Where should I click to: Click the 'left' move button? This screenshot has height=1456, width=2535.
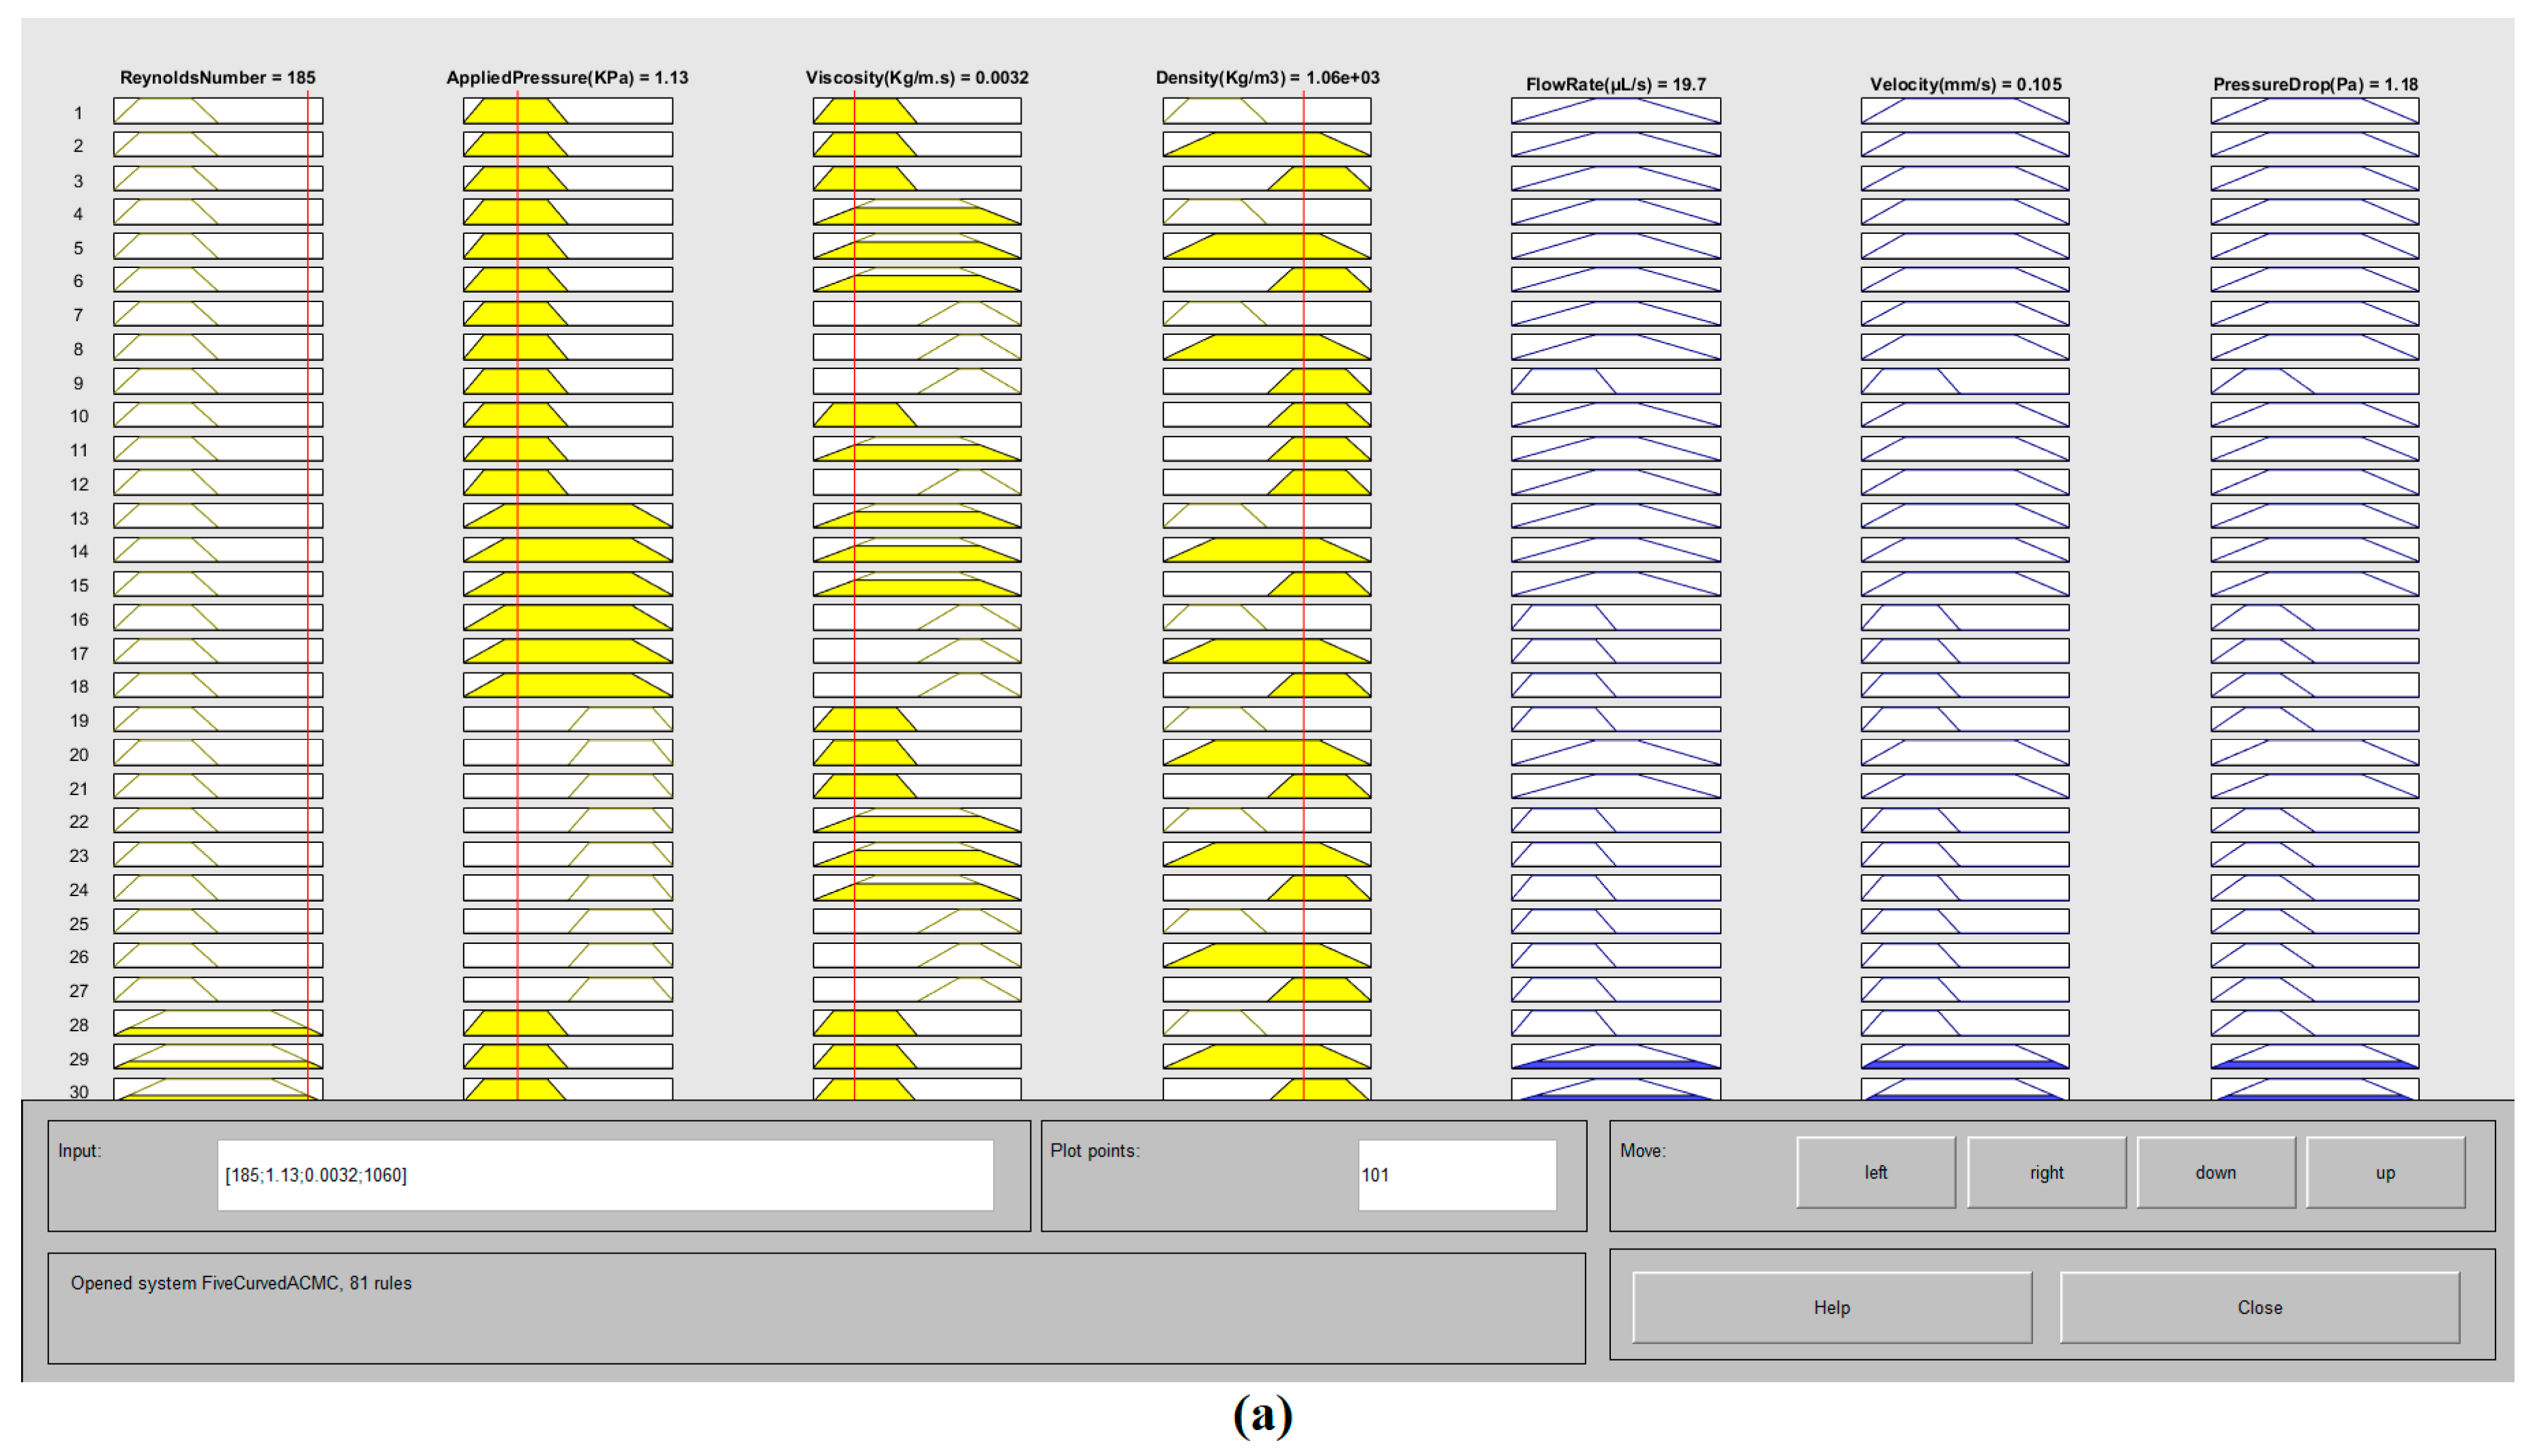tap(1875, 1172)
